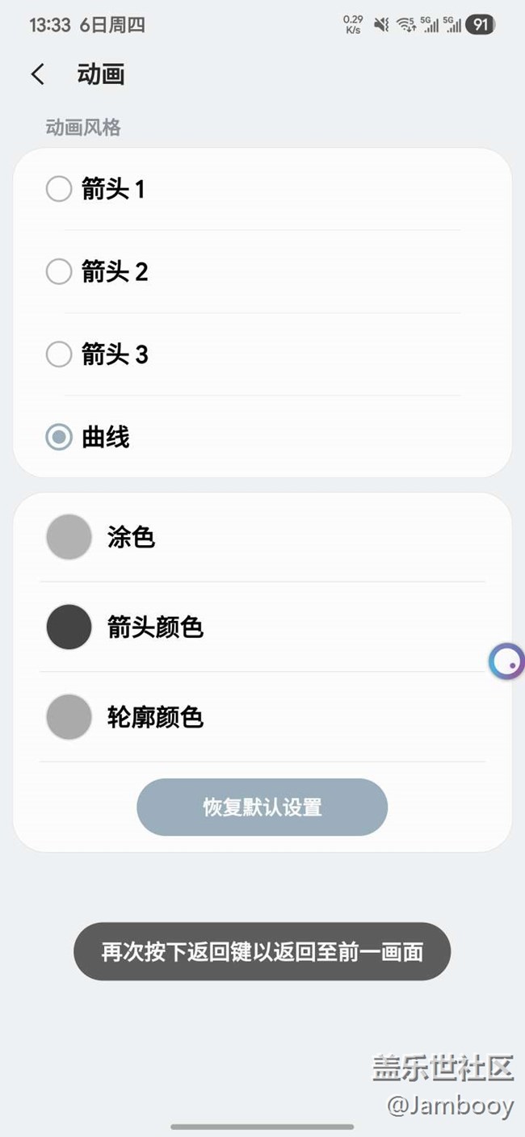The height and width of the screenshot is (1137, 525).
Task: Tap the dark 箭头颜色 color swatch
Action: pyautogui.click(x=69, y=627)
